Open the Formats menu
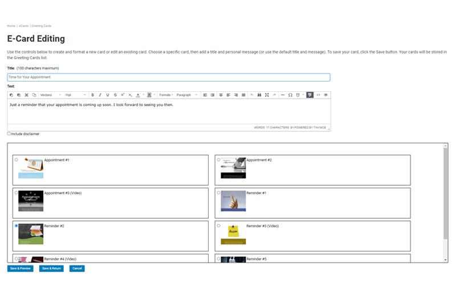Viewport: 456px width, 298px height. (x=166, y=95)
